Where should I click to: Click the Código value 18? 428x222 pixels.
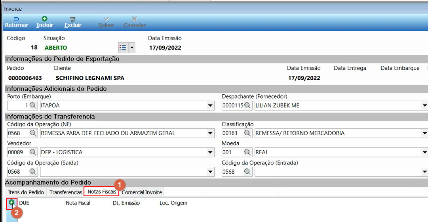pos(34,48)
